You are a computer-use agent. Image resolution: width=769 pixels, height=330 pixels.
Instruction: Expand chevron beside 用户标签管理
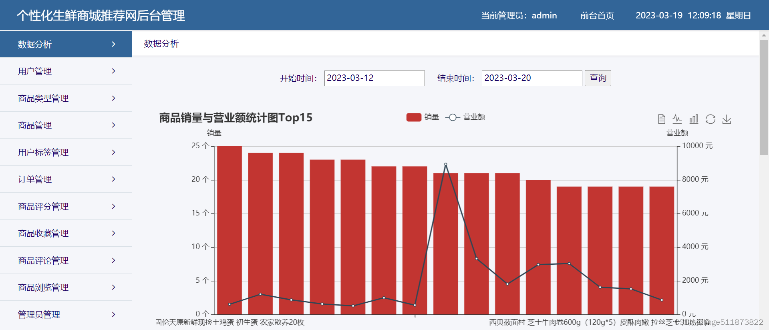pos(114,152)
